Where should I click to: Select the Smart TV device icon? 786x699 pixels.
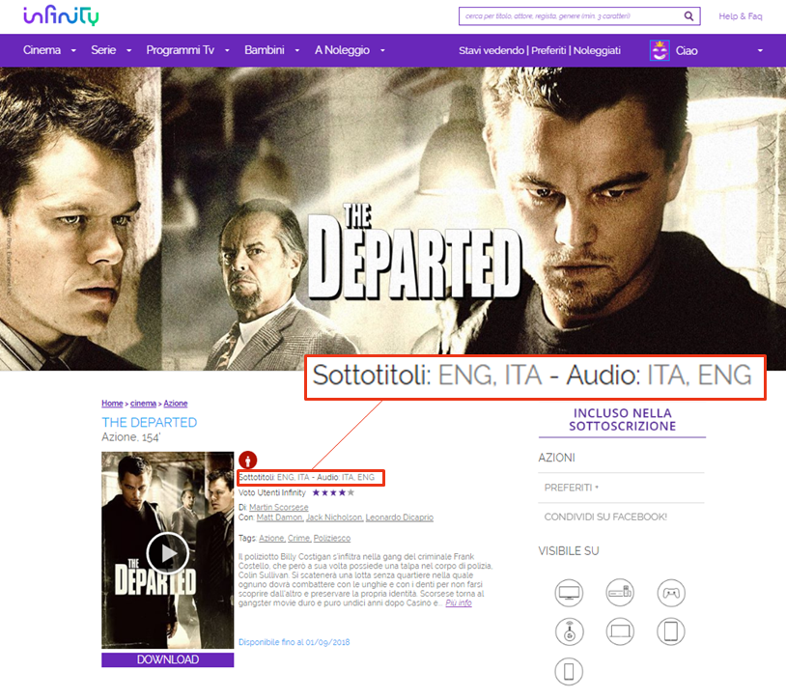tap(569, 593)
